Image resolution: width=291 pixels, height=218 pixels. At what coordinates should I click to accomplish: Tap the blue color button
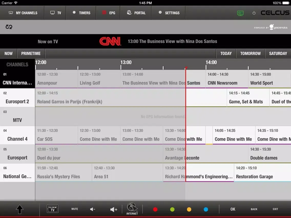[x=206, y=209]
